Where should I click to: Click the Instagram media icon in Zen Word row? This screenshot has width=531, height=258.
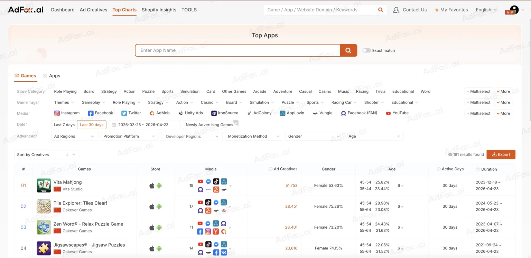(208, 232)
